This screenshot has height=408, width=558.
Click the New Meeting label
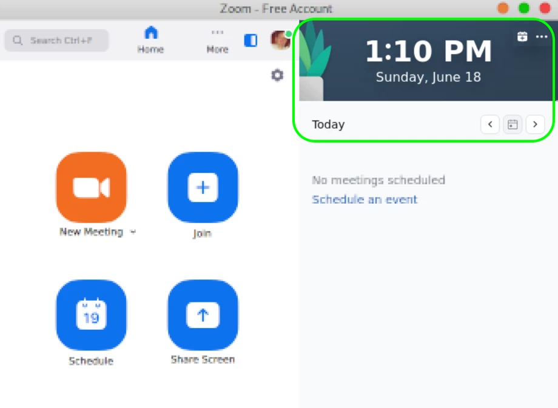(92, 232)
